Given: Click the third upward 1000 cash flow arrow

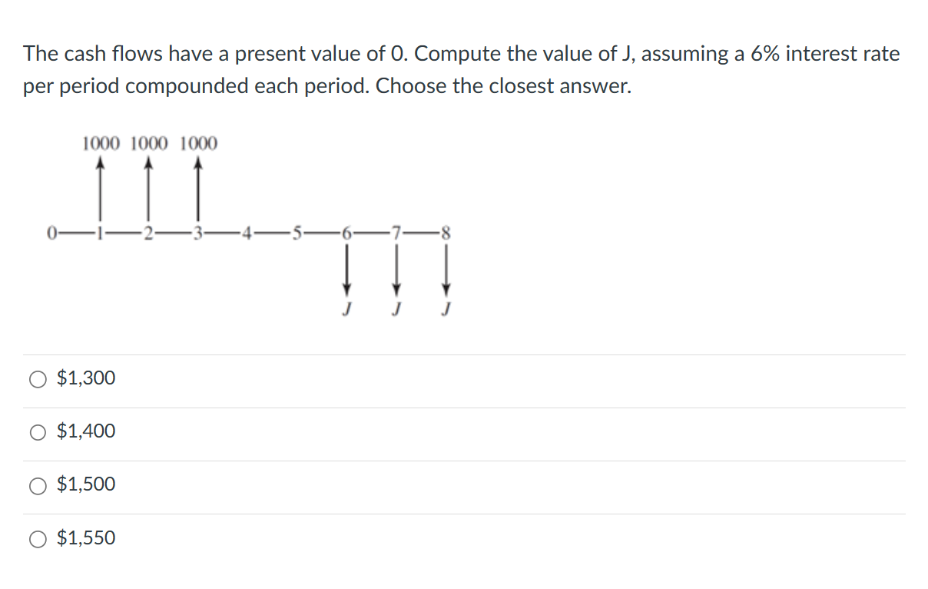Looking at the screenshot, I should click(x=198, y=188).
